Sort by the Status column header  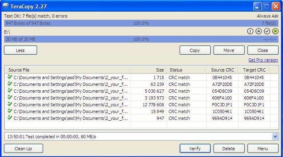tap(186, 70)
